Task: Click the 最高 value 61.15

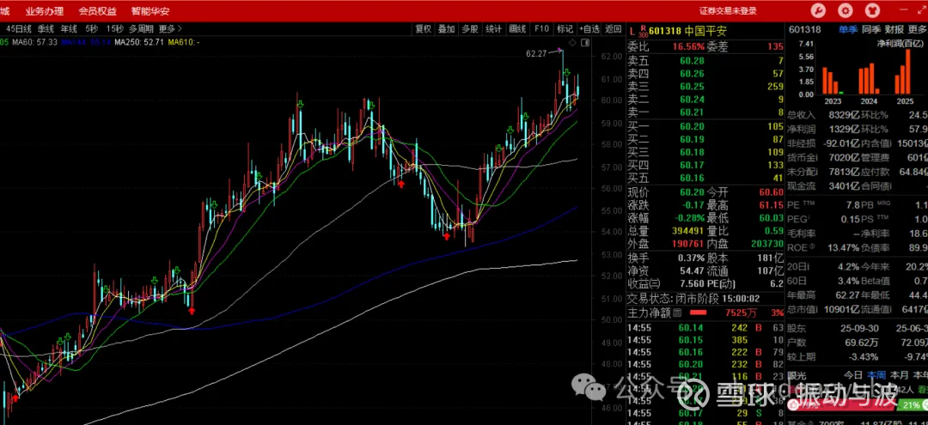Action: [x=771, y=205]
